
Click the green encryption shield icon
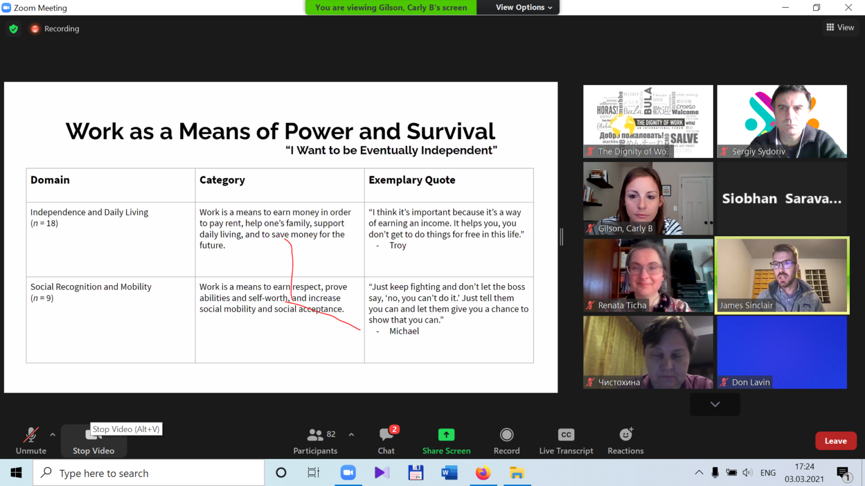14,29
